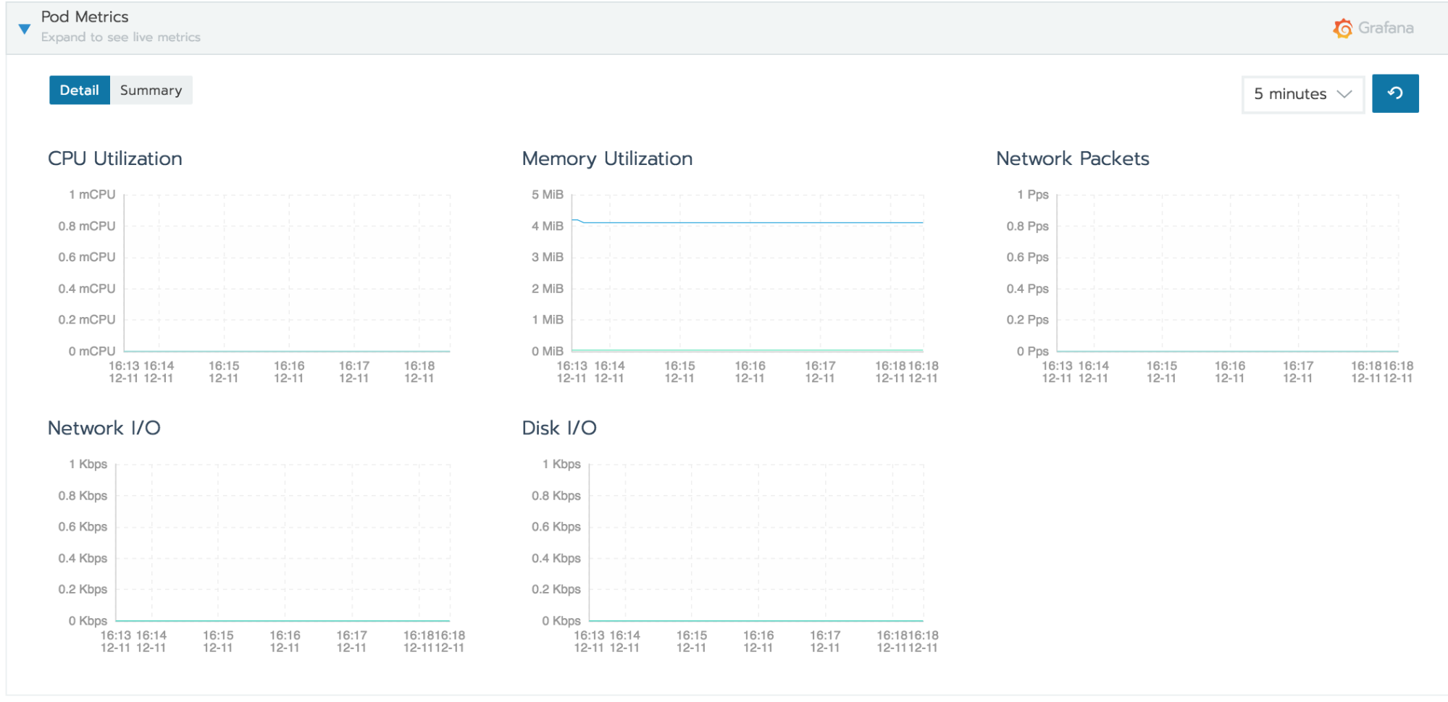Click the 0.4 Pps axis label
This screenshot has width=1448, height=702.
click(1028, 288)
